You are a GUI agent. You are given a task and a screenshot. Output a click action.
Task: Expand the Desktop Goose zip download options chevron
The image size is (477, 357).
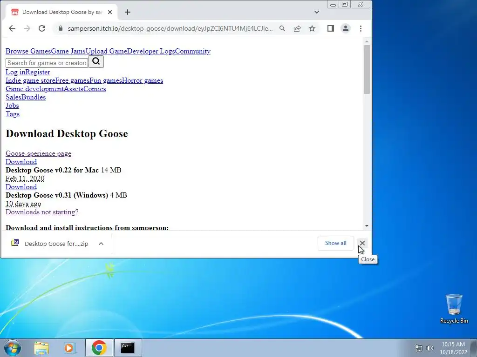(101, 244)
